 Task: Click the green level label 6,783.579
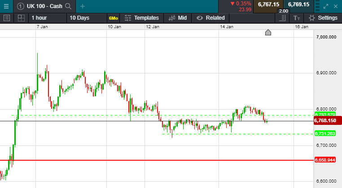click(325, 114)
